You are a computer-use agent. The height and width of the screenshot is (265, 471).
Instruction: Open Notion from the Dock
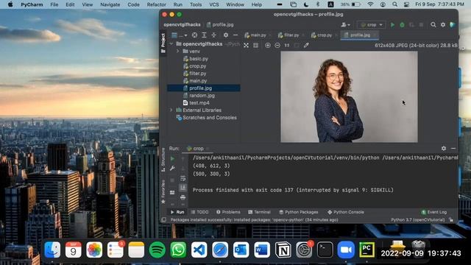[x=283, y=250]
